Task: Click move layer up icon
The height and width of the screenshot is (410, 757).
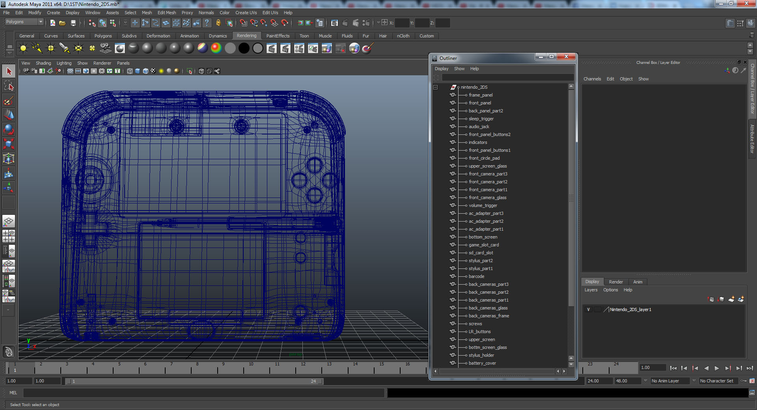Action: [x=711, y=299]
